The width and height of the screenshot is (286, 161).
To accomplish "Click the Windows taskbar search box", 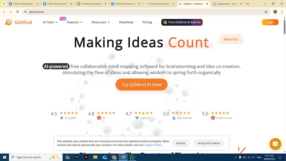I will click(36, 157).
